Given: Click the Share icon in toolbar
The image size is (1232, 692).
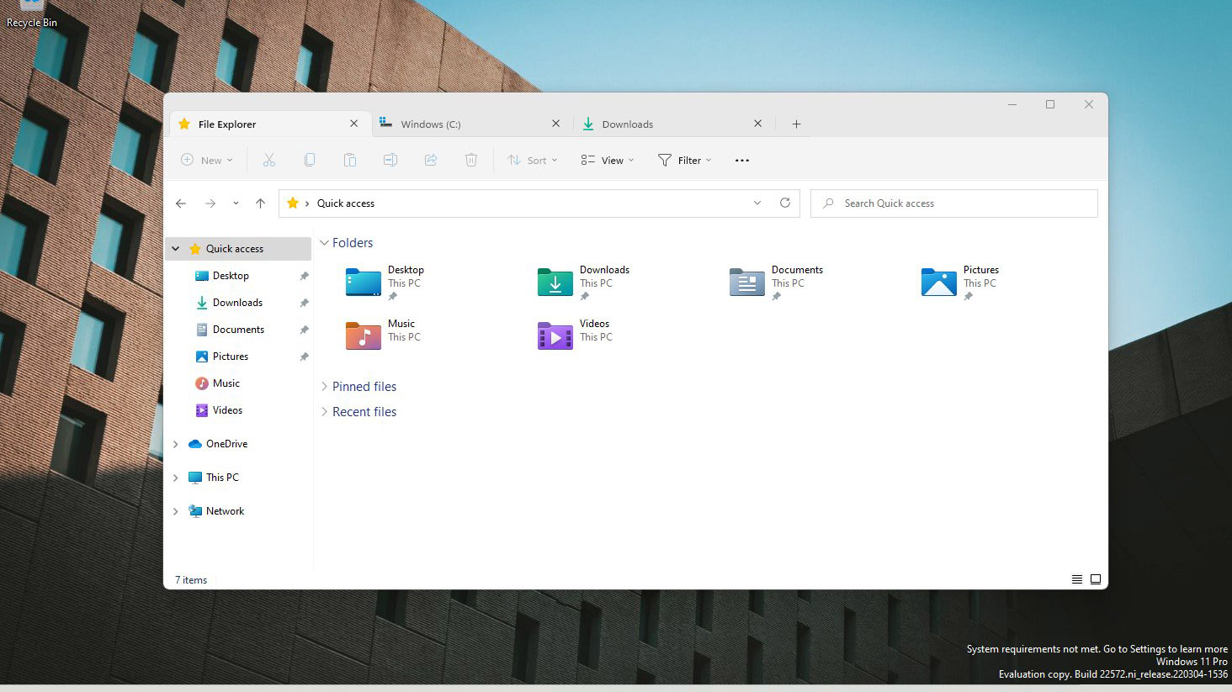Looking at the screenshot, I should pos(431,160).
